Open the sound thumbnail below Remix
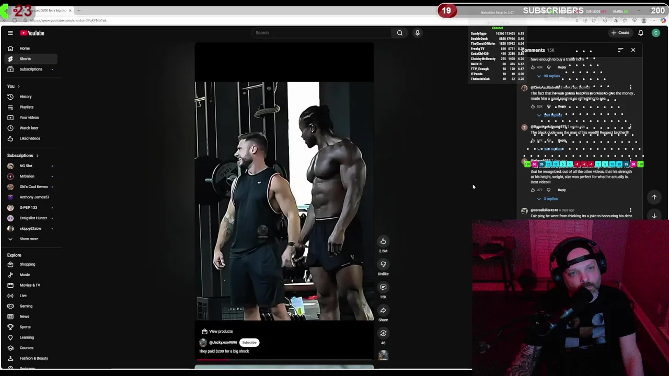The height and width of the screenshot is (376, 669). tap(383, 356)
